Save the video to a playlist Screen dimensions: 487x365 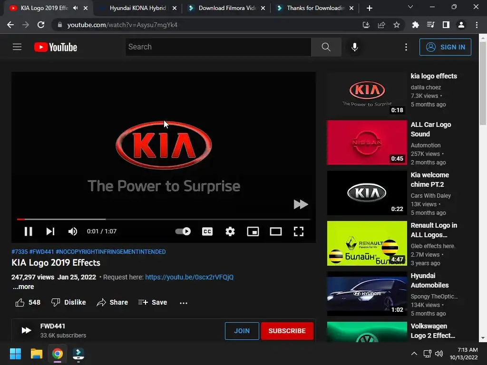pos(153,302)
